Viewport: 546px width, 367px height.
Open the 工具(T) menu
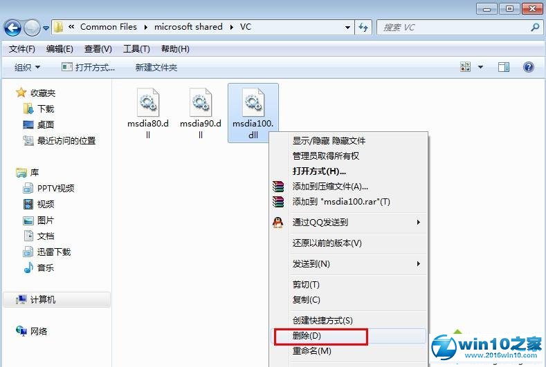(136, 49)
